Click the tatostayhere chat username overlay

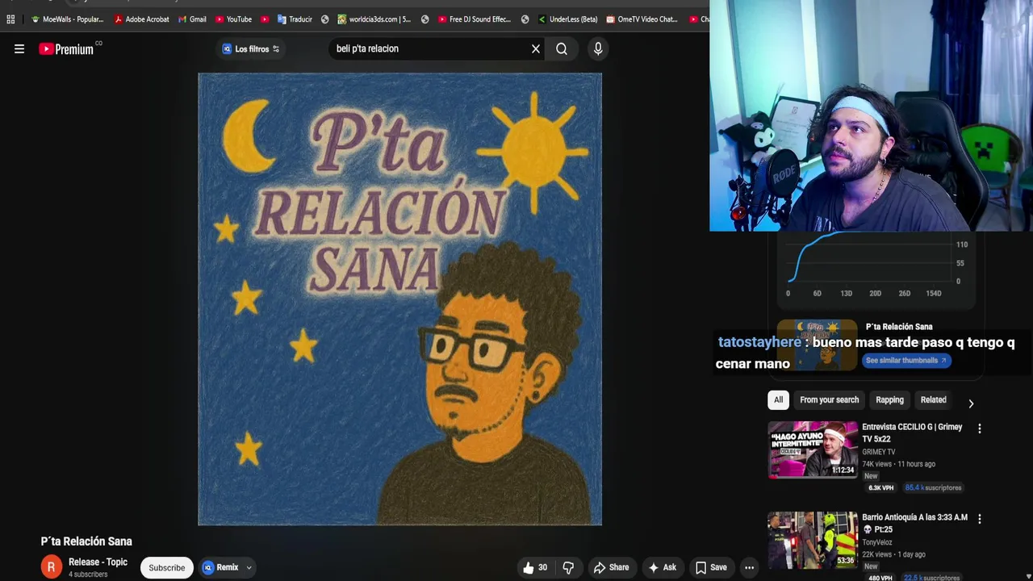(759, 342)
